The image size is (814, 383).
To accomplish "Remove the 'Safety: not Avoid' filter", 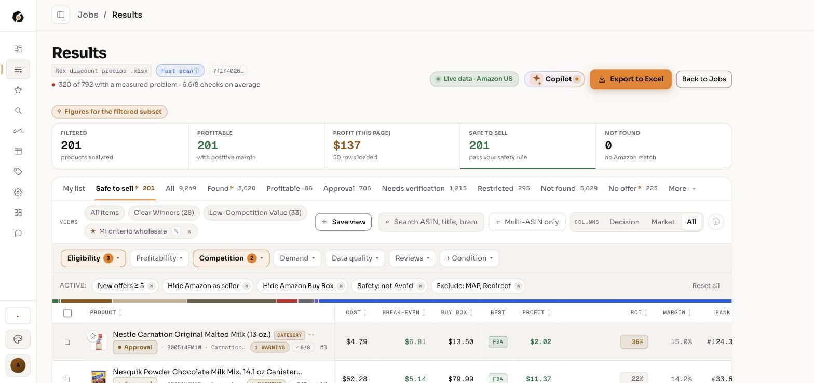I will 420,286.
